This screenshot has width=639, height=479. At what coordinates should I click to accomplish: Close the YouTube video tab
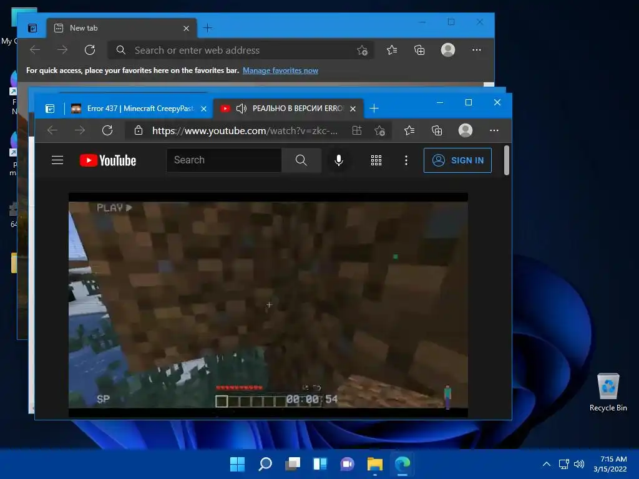click(353, 109)
